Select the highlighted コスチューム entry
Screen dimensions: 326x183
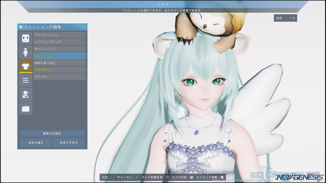pos(59,56)
